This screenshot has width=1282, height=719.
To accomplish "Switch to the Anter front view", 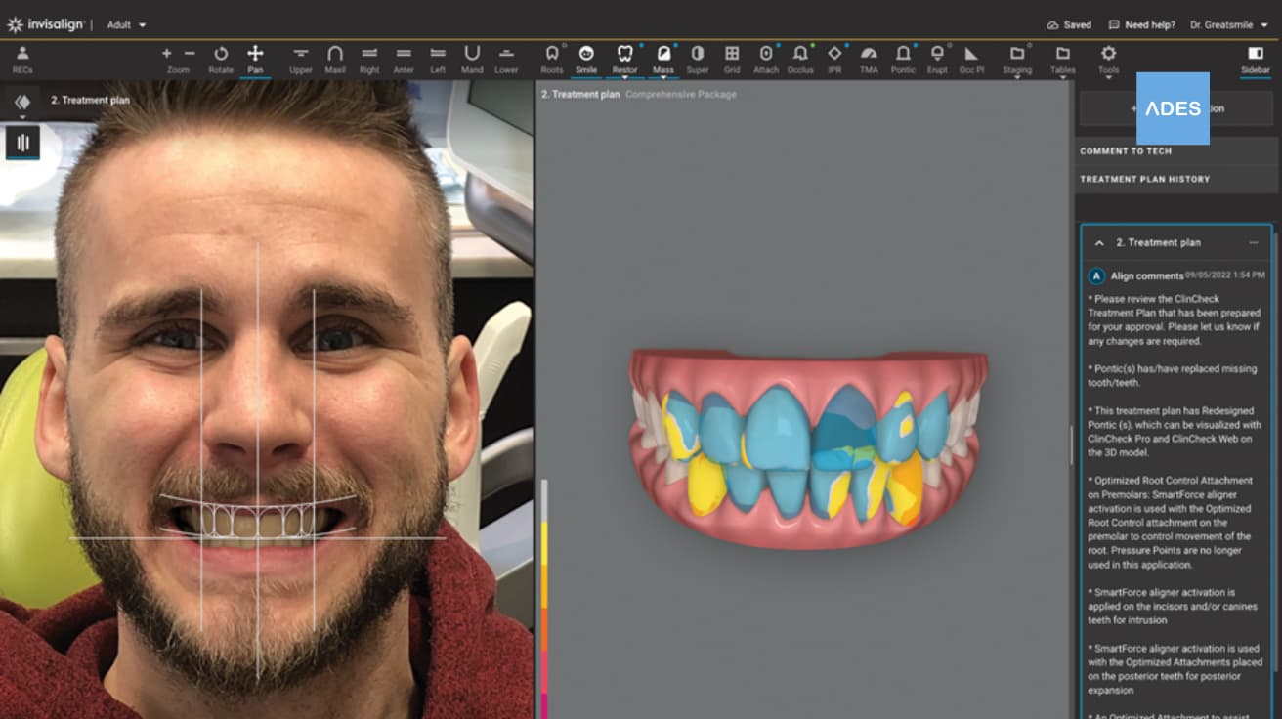I will pyautogui.click(x=404, y=59).
